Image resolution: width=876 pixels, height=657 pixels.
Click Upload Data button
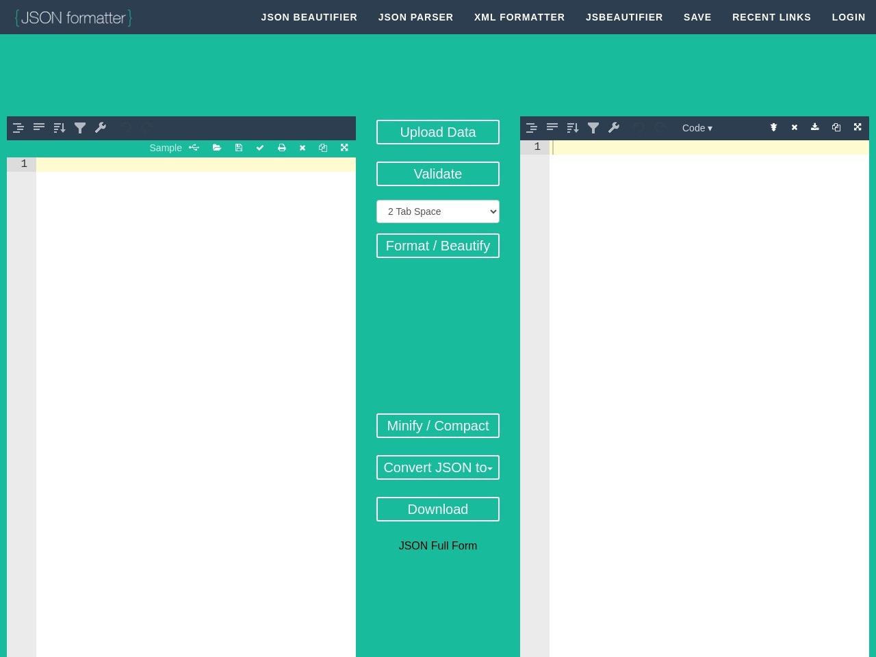438,132
